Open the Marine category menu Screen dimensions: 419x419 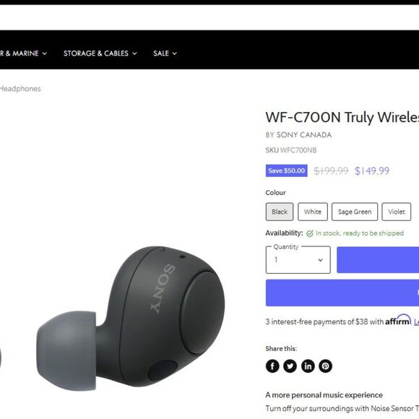(x=24, y=53)
